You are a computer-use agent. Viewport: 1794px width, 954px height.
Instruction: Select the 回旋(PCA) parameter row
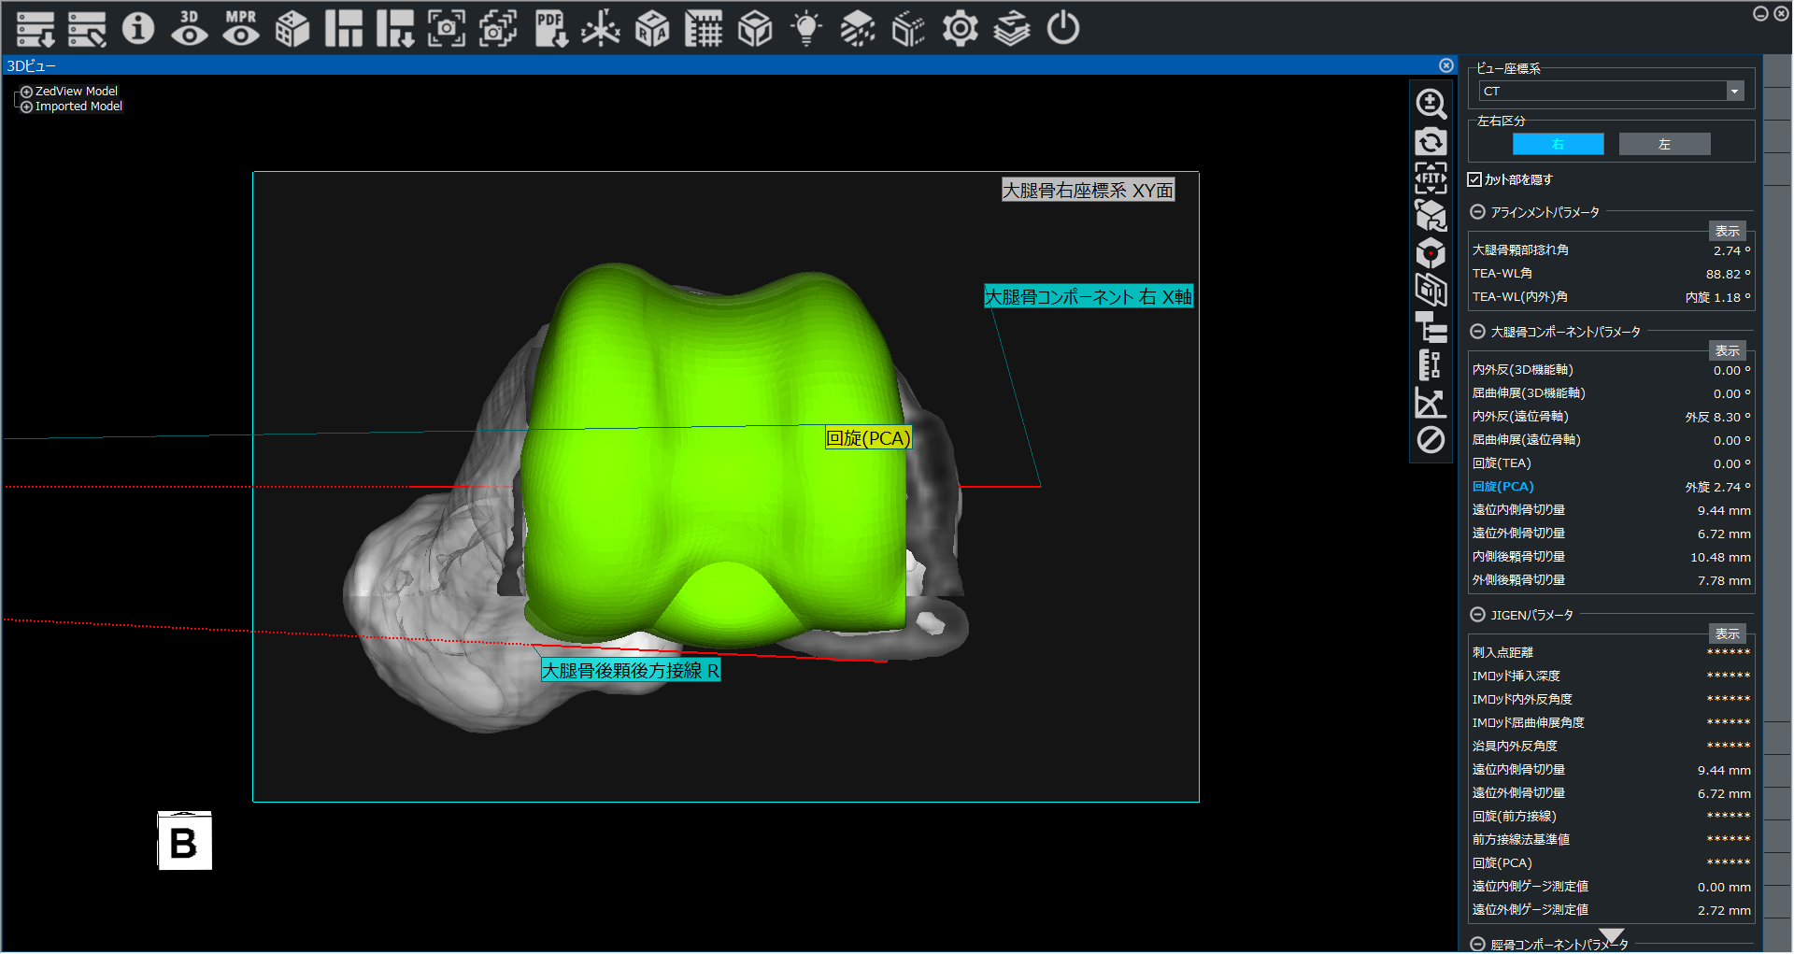(1502, 487)
